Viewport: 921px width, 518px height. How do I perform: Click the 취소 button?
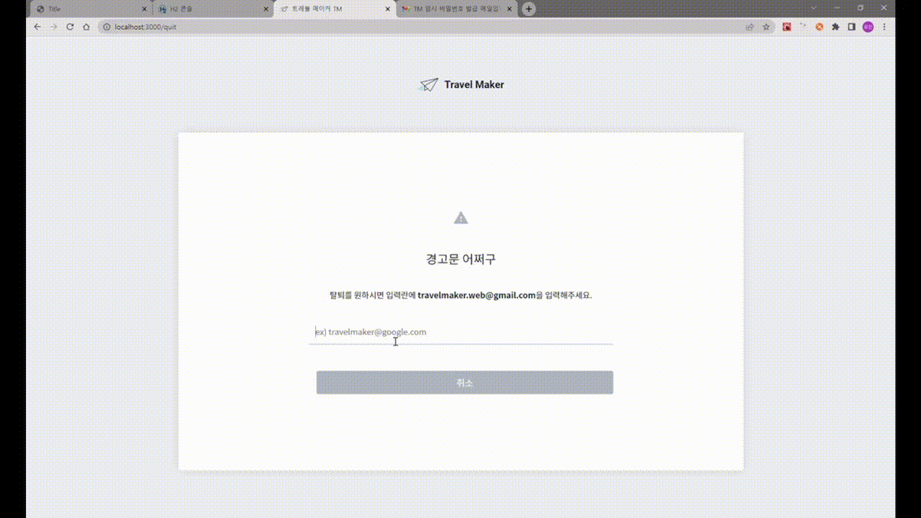pos(465,383)
